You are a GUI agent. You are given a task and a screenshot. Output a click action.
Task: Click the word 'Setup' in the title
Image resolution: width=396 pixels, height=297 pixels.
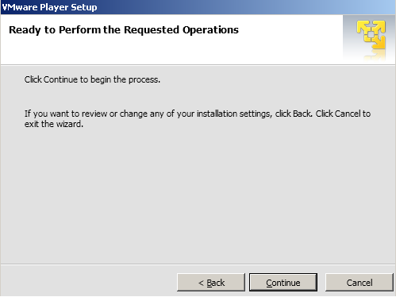[84, 7]
